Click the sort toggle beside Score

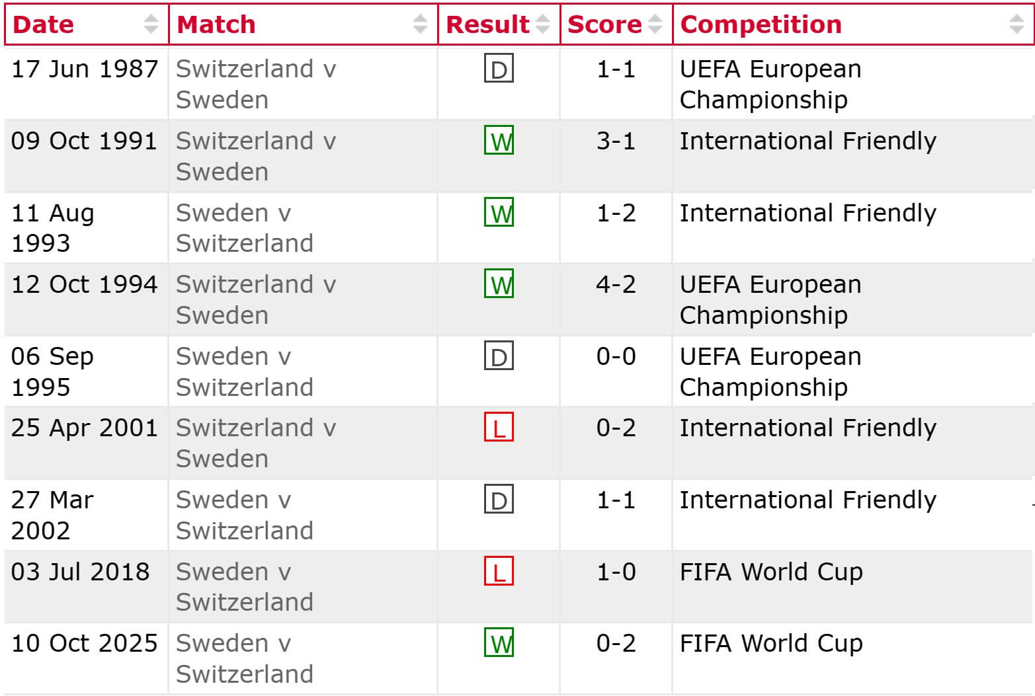click(655, 24)
